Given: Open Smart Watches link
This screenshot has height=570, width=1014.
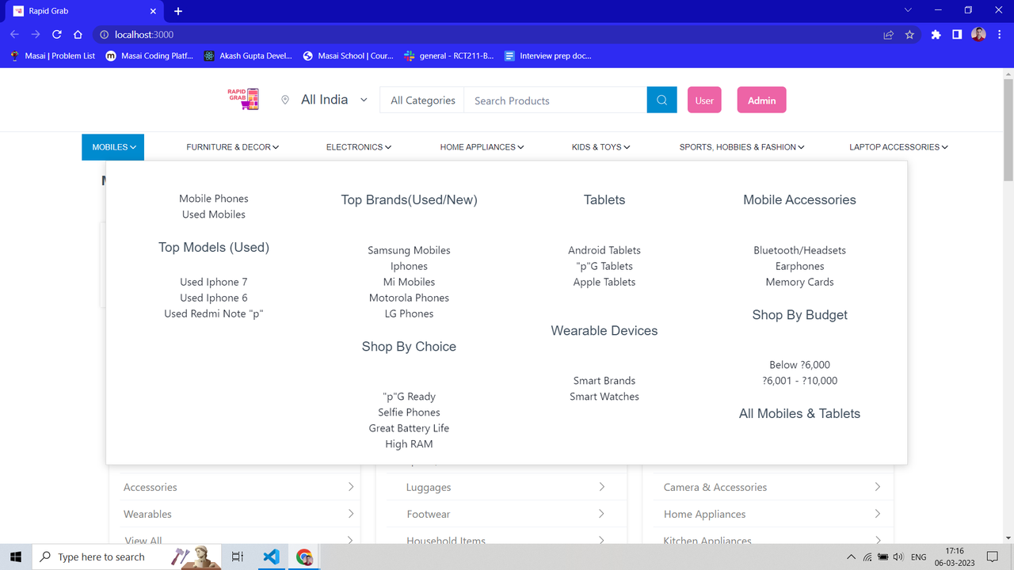Looking at the screenshot, I should [604, 397].
